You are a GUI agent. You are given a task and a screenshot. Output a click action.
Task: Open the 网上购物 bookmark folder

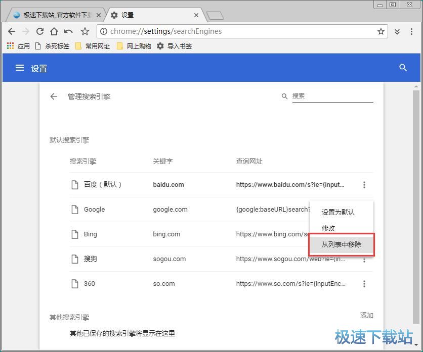tap(134, 46)
